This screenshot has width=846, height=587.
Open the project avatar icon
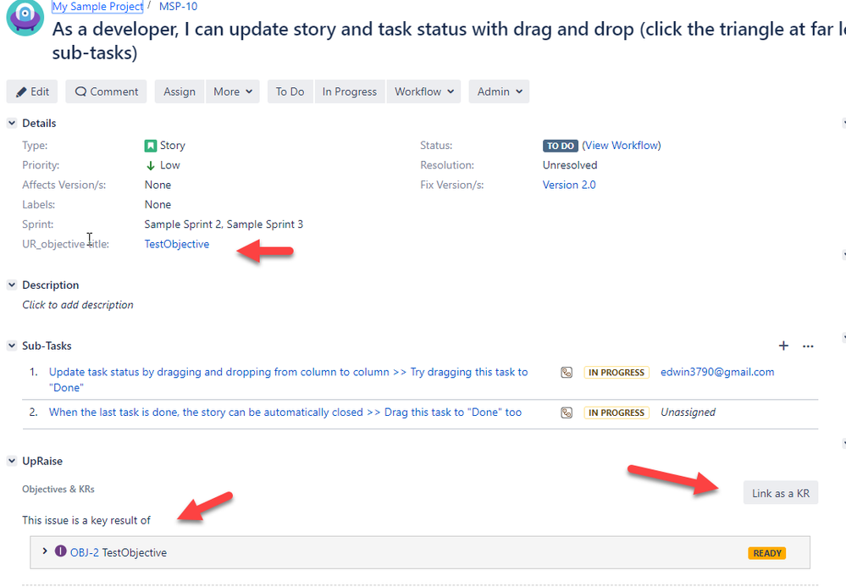25,17
